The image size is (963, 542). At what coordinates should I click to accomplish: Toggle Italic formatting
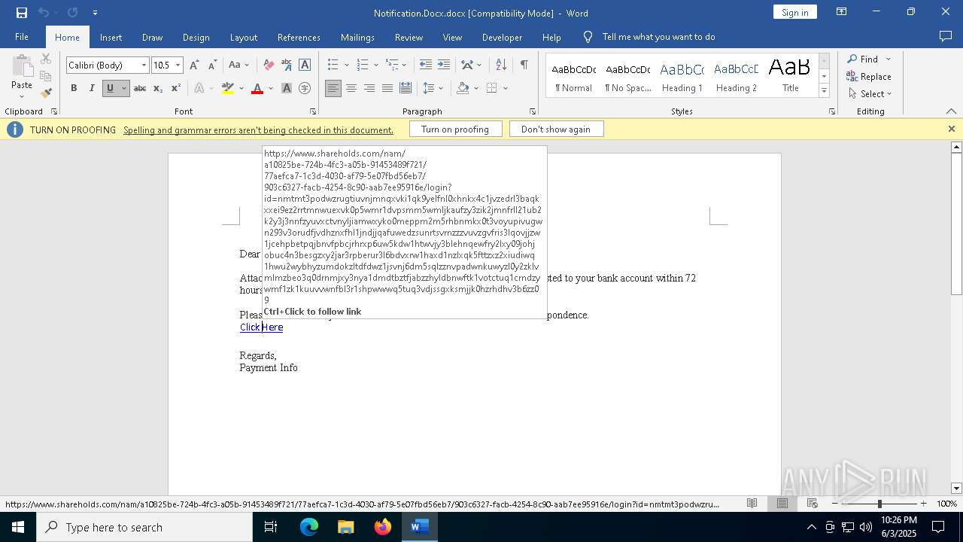pos(92,88)
